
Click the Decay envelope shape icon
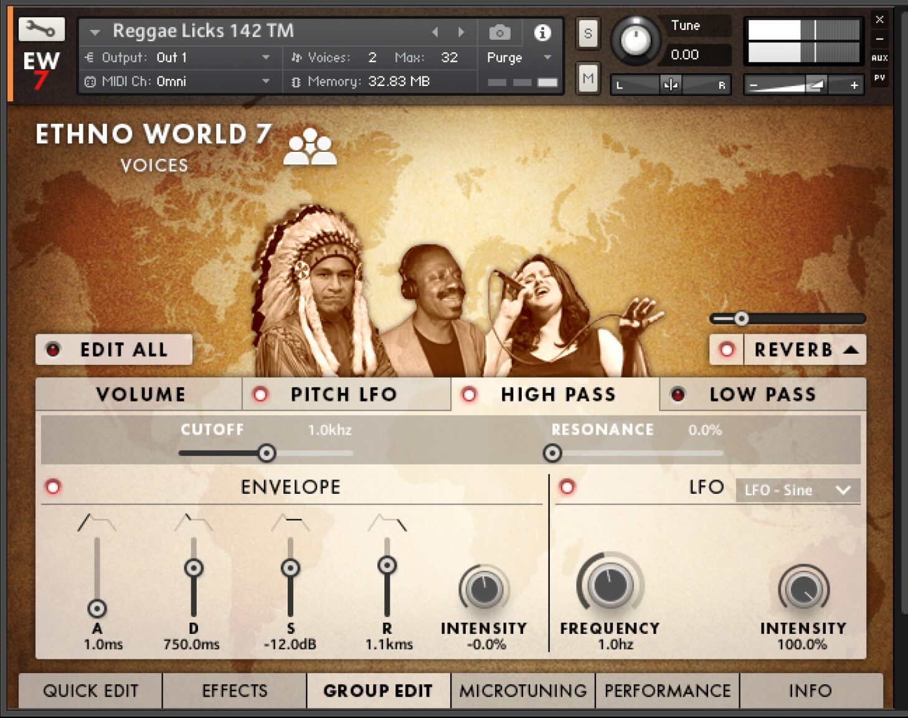194,522
